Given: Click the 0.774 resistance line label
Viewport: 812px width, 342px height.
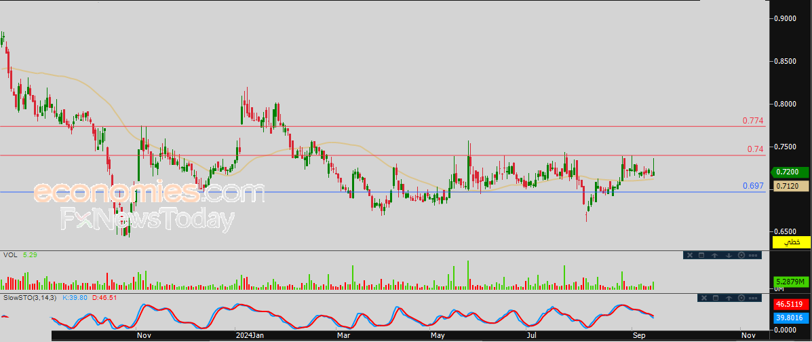Looking at the screenshot, I should pyautogui.click(x=753, y=121).
